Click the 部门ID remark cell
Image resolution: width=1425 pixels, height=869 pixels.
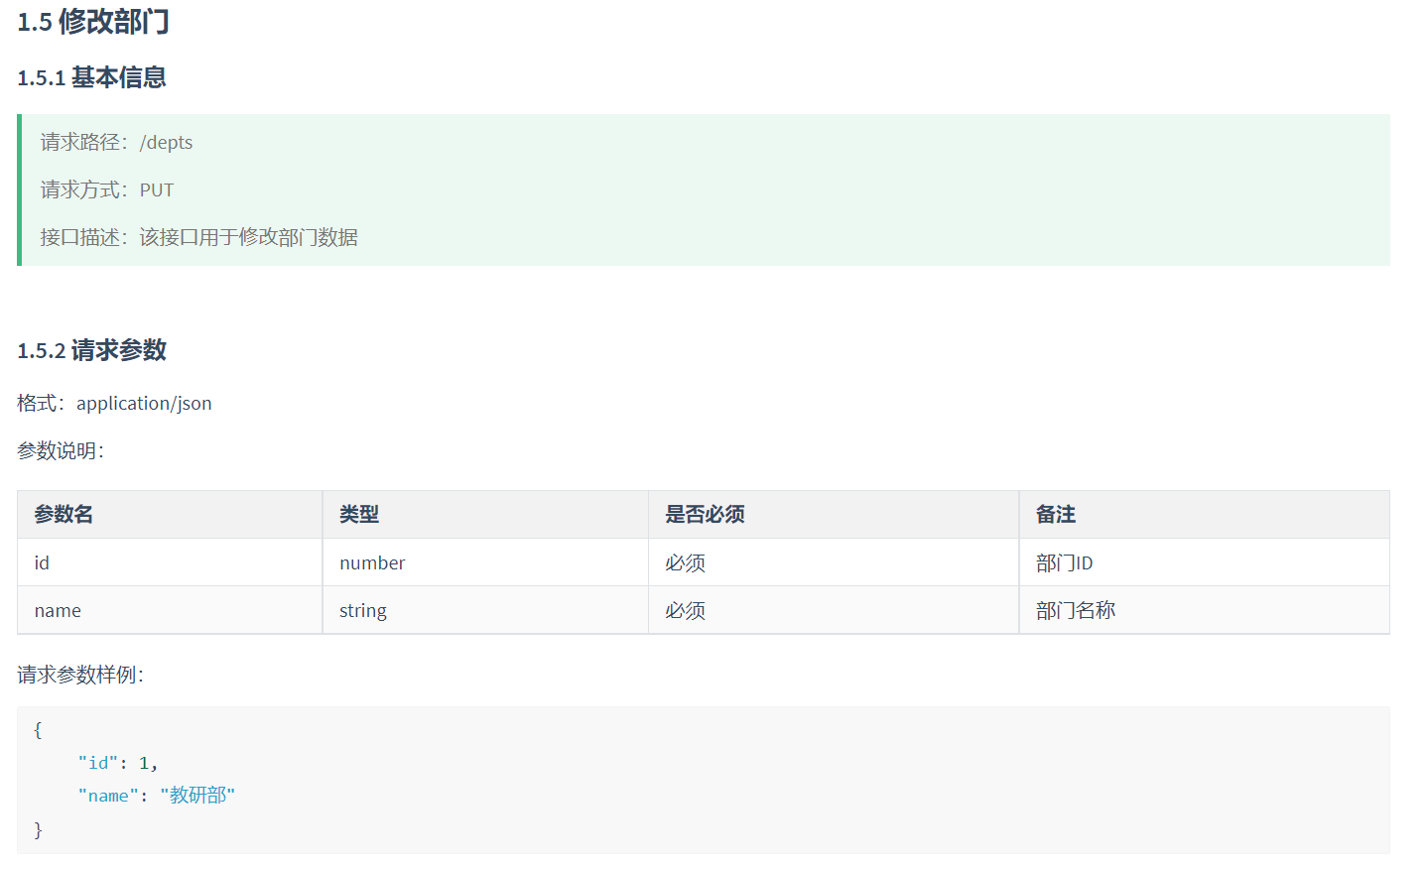(1064, 563)
